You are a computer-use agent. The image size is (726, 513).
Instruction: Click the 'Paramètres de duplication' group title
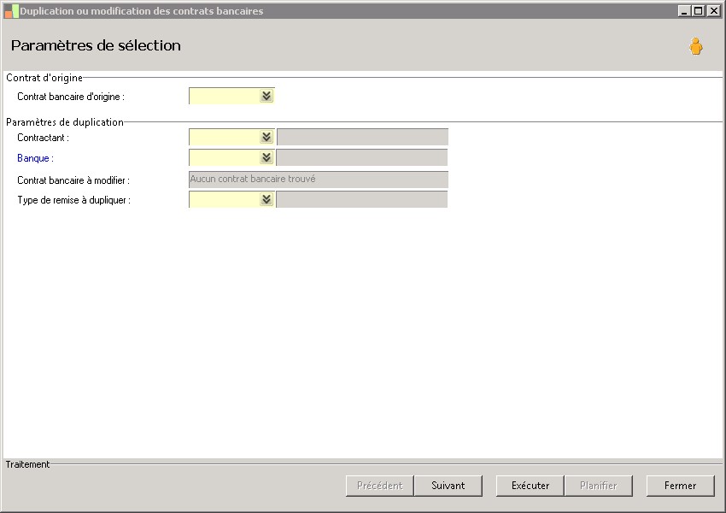pos(65,122)
